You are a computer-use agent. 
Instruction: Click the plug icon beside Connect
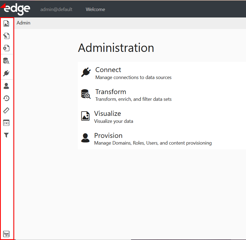pos(86,72)
